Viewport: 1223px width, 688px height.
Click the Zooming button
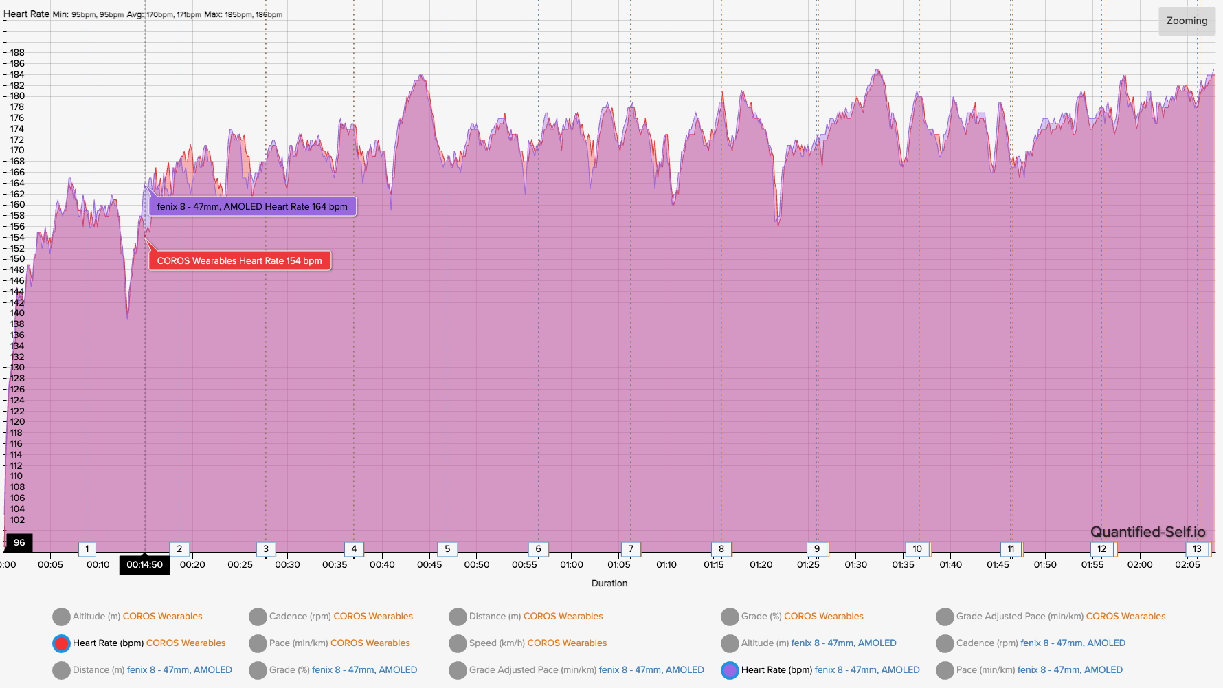pos(1187,21)
